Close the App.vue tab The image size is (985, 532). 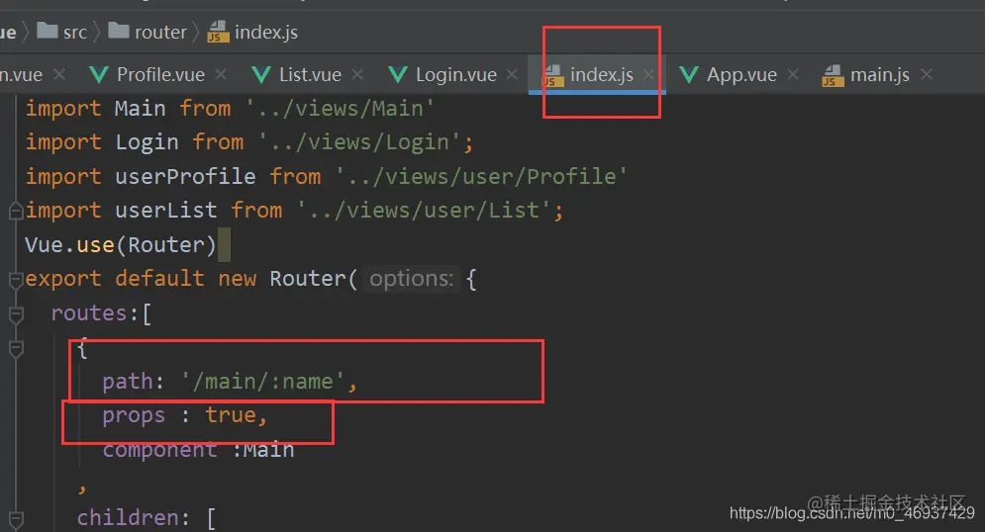(x=793, y=74)
